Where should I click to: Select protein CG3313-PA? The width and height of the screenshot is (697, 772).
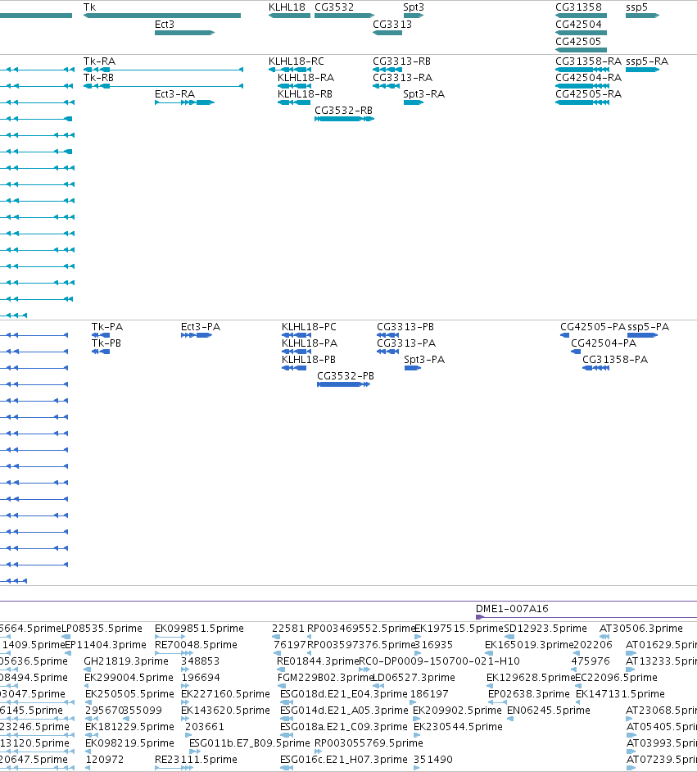coord(387,352)
